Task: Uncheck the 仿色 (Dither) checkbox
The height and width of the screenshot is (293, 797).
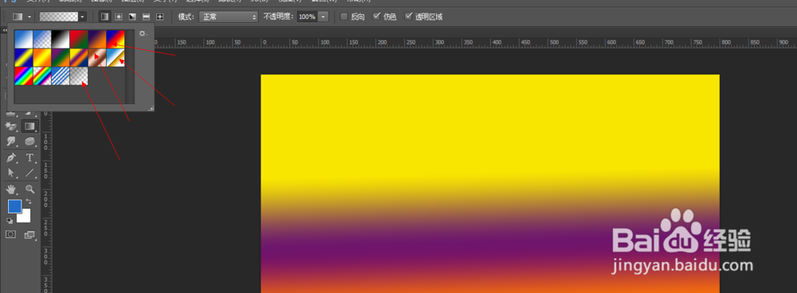Action: (x=376, y=17)
